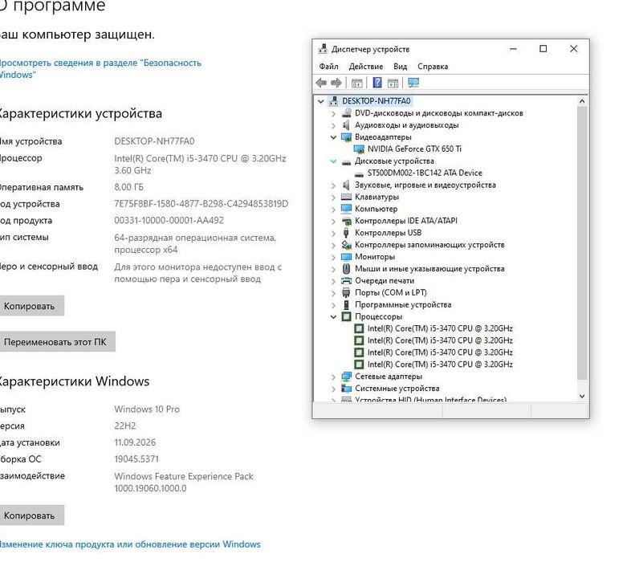This screenshot has height=562, width=635.
Task: Collapse the Видеоадаптеры category
Action: tap(333, 137)
